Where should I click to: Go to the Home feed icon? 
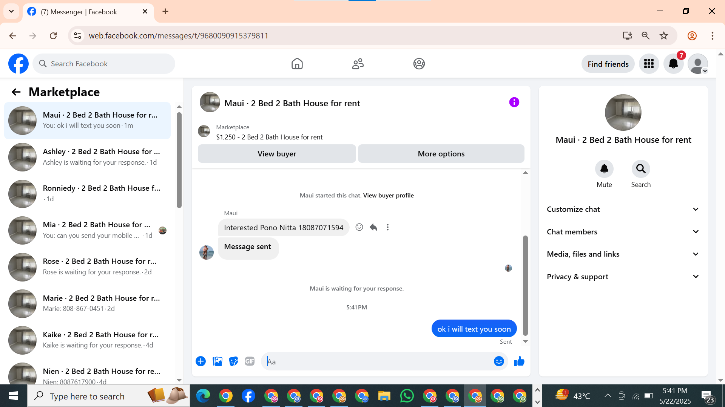click(x=297, y=64)
